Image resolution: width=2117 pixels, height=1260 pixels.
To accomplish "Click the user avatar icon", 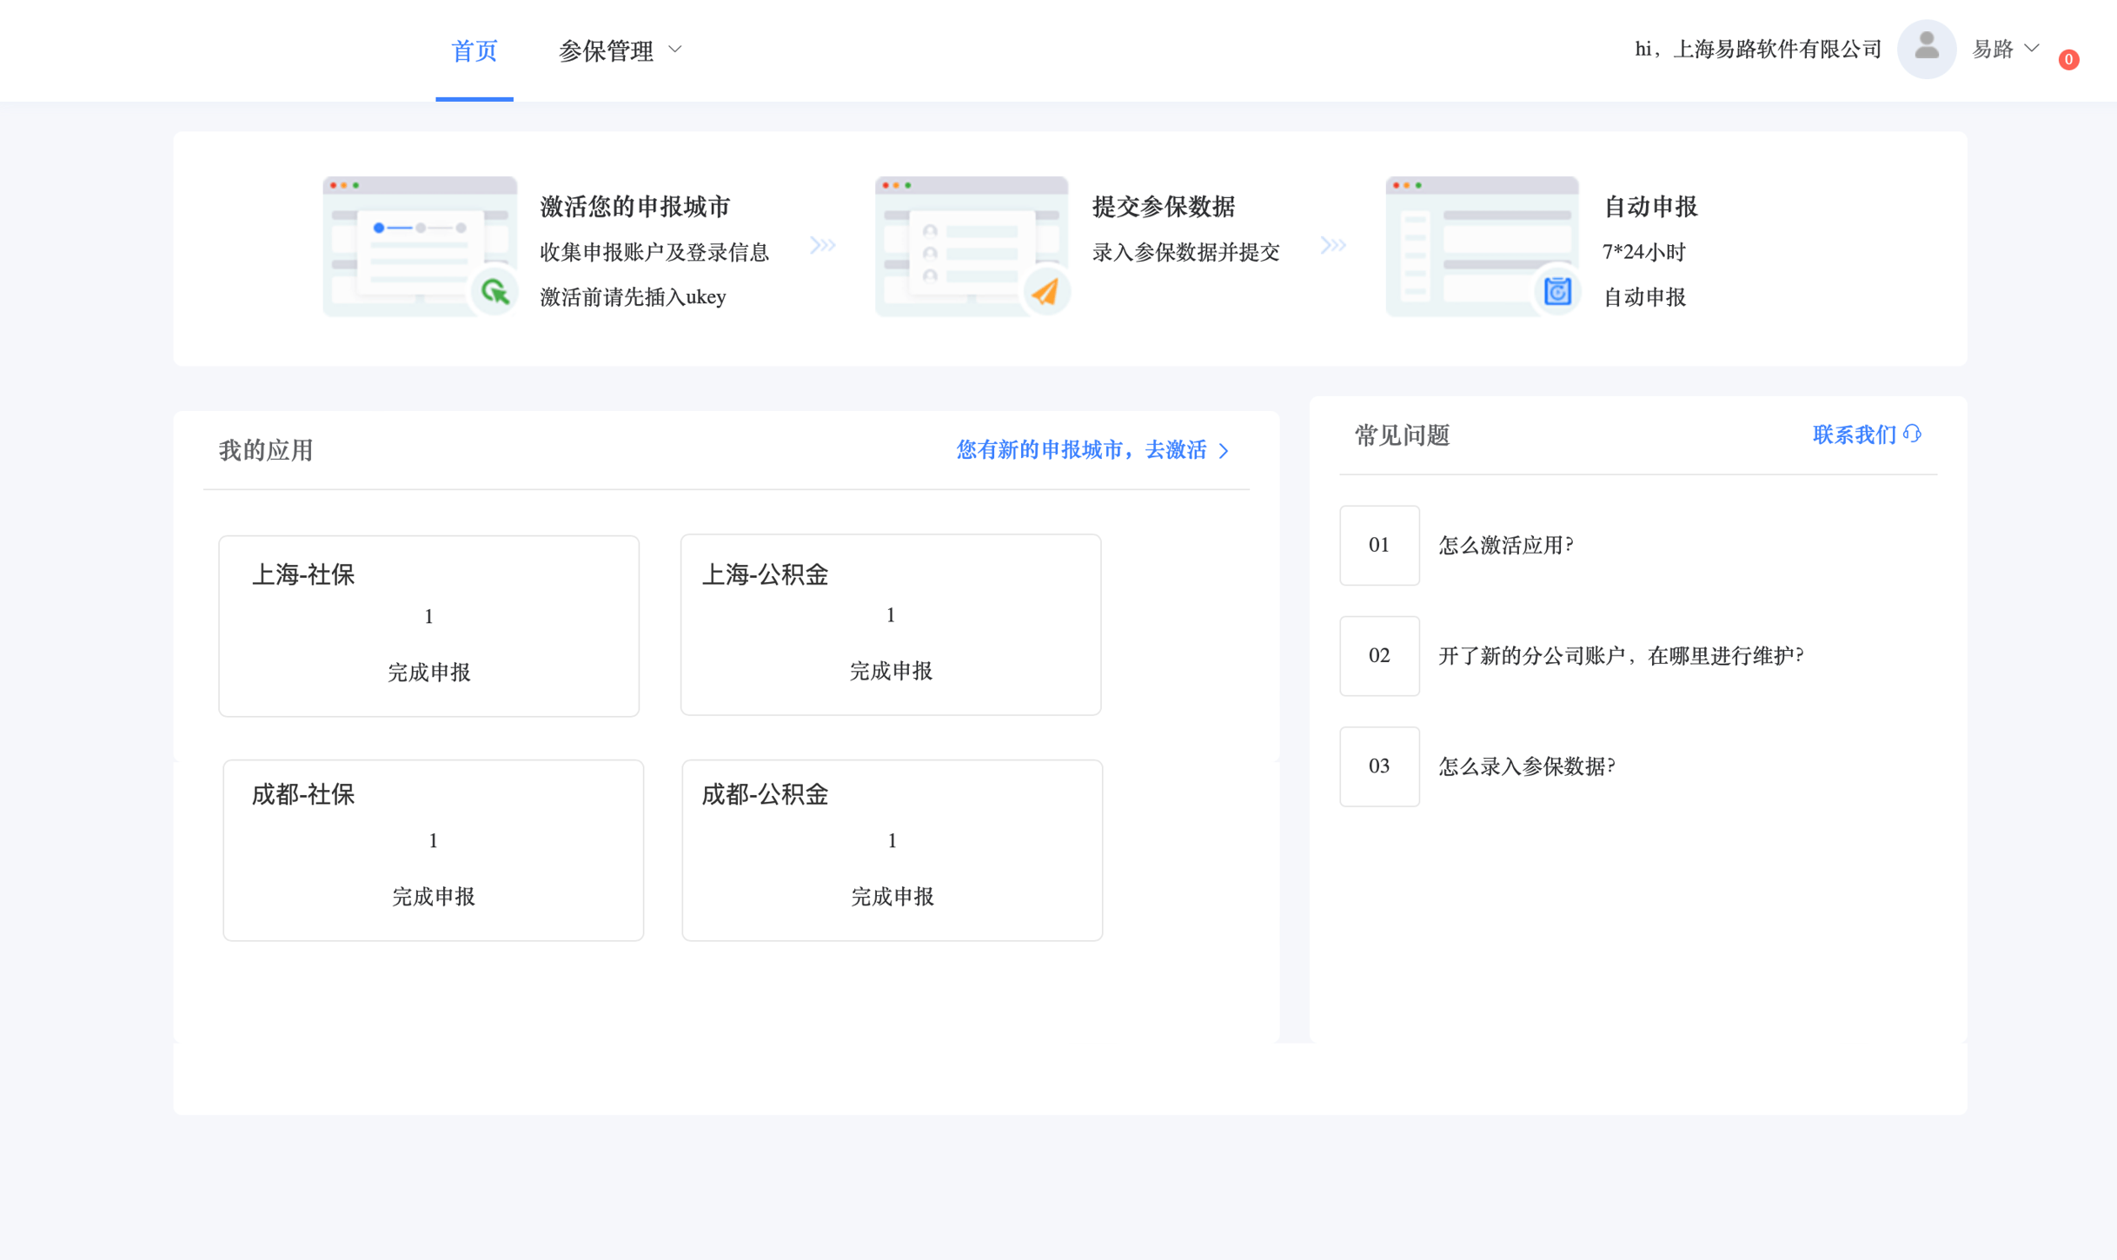I will 1926,49.
